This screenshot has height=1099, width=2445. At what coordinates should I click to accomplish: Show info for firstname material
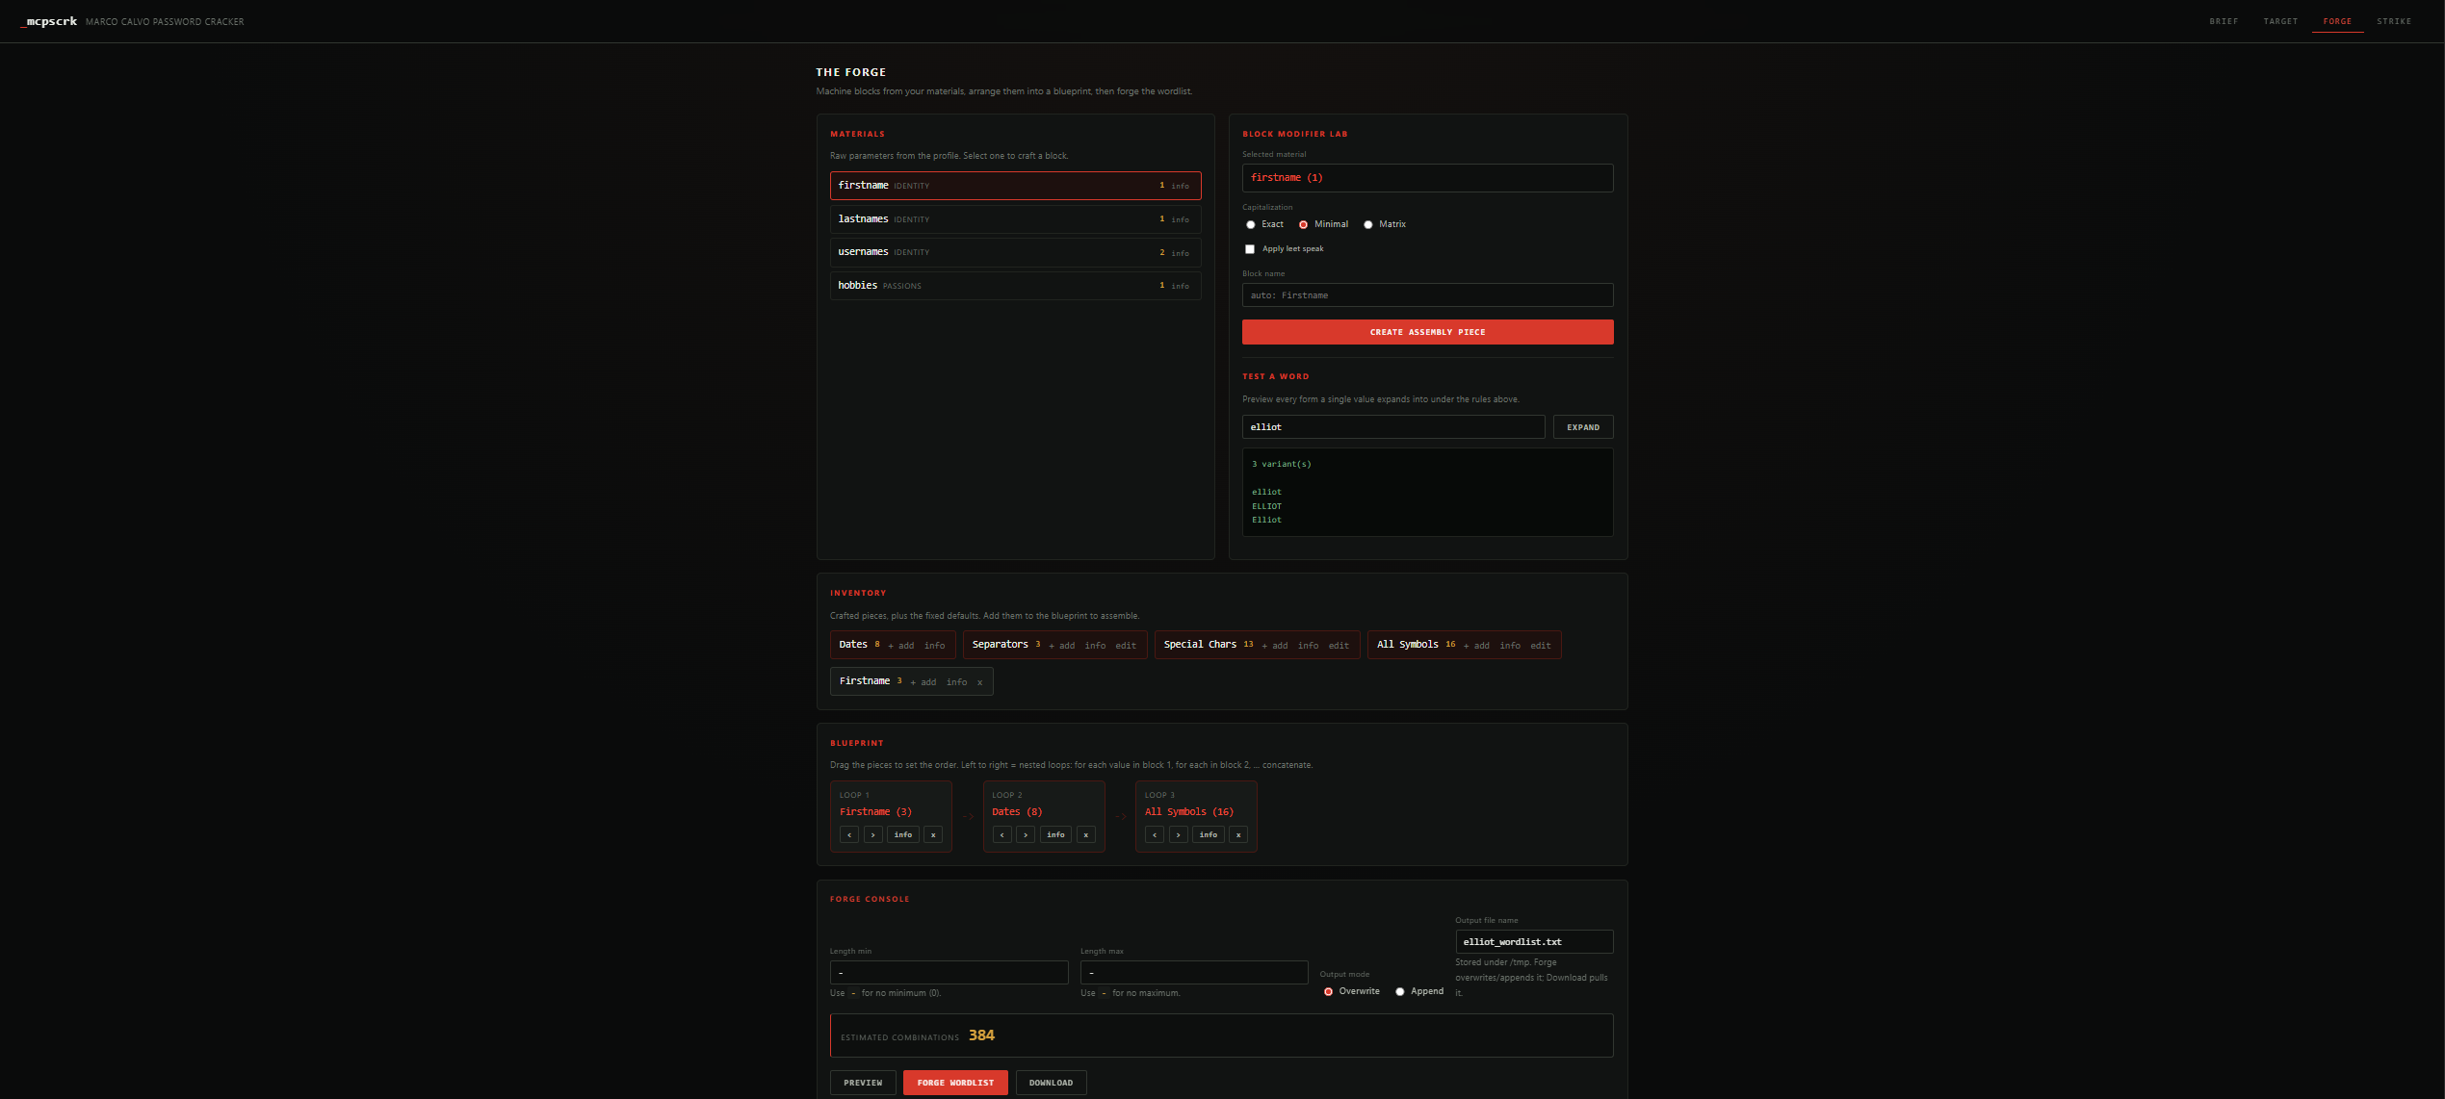tap(1180, 186)
